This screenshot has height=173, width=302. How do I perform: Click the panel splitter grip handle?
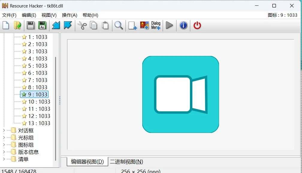60,100
